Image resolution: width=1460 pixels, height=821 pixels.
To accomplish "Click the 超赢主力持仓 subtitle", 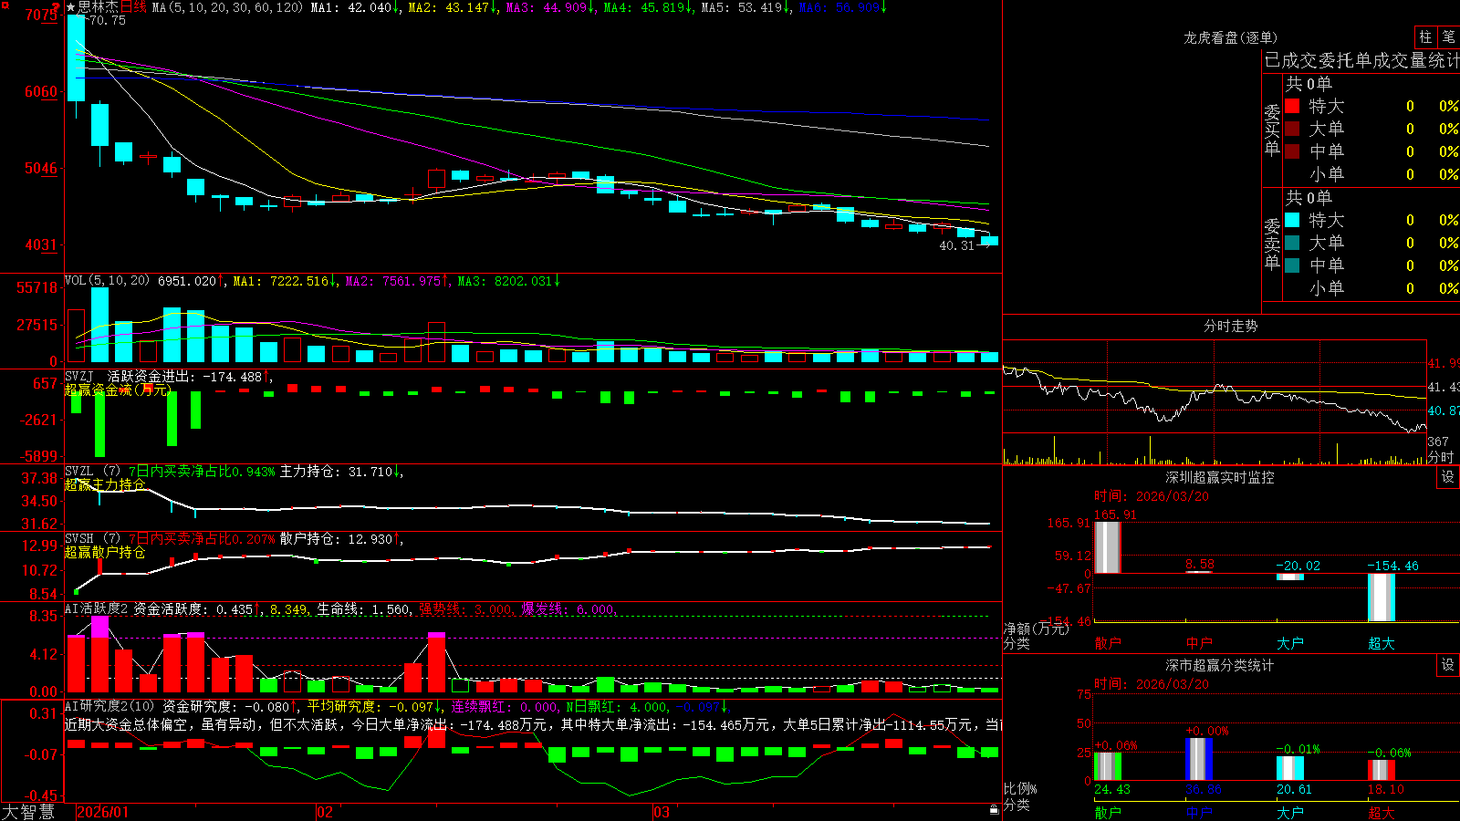I will [x=105, y=484].
